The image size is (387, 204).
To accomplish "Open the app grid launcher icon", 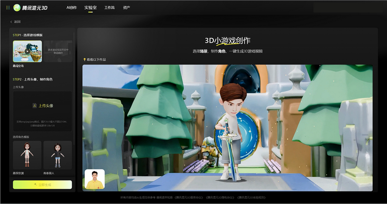I will 8,8.
